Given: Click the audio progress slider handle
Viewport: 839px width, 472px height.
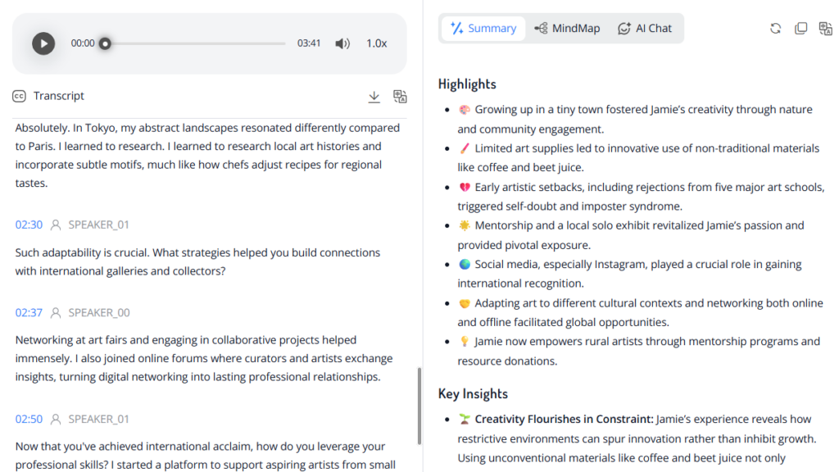Looking at the screenshot, I should pos(104,43).
